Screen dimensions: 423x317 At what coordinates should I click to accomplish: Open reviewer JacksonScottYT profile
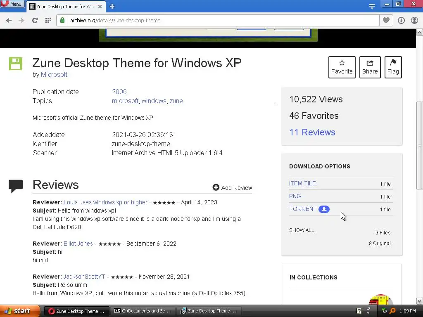84,277
